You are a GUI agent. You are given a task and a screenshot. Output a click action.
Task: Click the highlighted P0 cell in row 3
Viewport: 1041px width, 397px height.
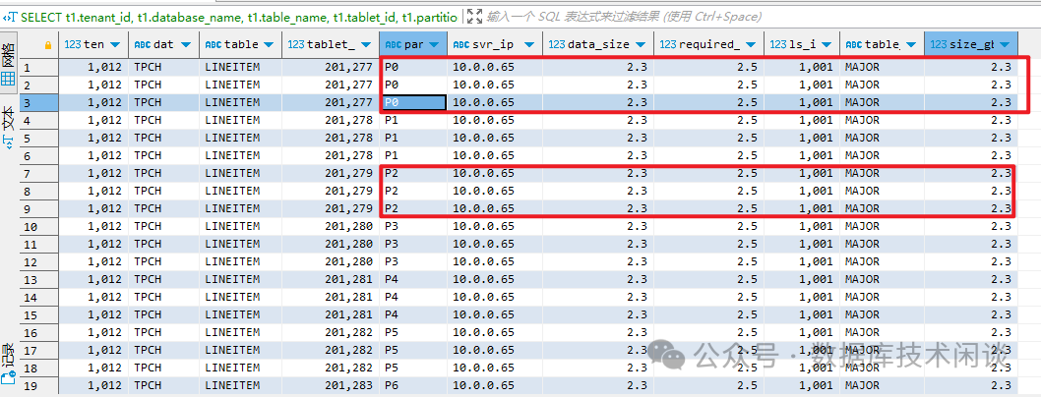(413, 103)
